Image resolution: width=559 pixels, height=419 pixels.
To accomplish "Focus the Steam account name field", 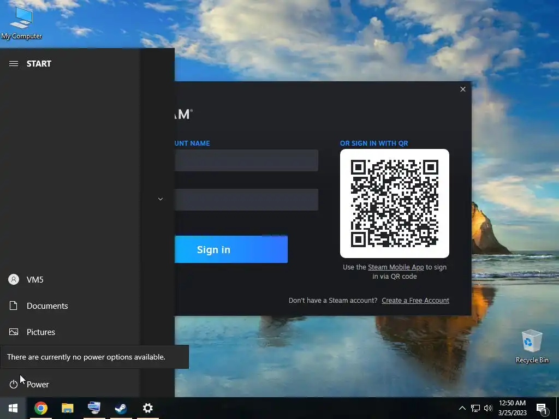I will [x=246, y=160].
